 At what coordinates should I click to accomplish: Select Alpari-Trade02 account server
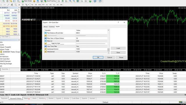pyautogui.click(x=6, y=47)
